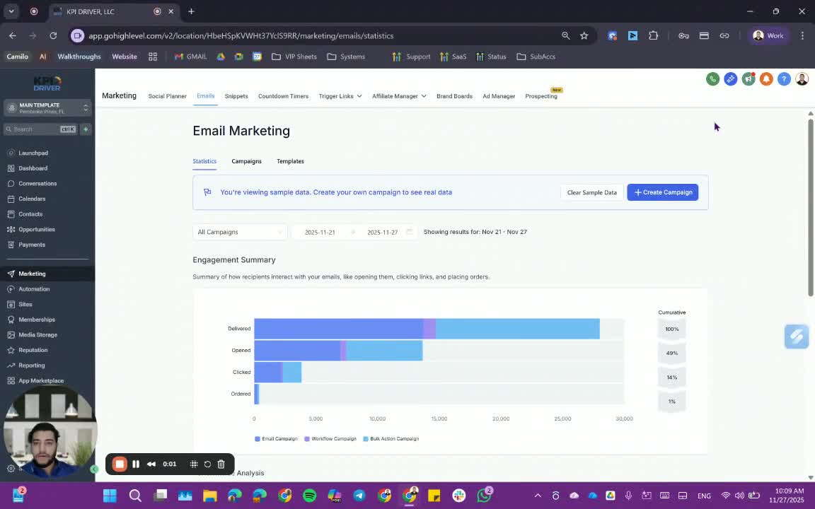815x509 pixels.
Task: Open WhatsApp from the taskbar
Action: (484, 496)
